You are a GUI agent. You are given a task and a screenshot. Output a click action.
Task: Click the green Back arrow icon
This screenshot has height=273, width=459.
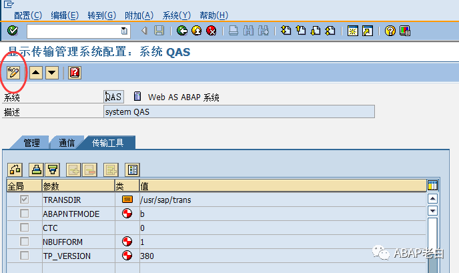(181, 31)
